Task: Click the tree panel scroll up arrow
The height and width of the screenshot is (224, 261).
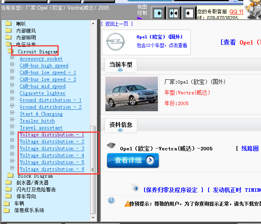Action: (93, 23)
